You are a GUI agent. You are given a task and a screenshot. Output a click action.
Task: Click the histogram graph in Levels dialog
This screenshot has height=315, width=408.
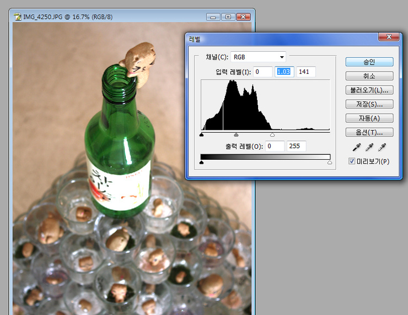(265, 105)
